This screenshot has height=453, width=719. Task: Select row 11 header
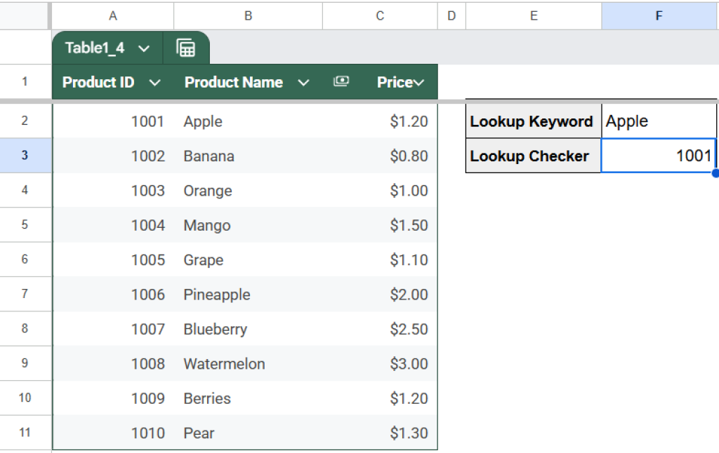(x=26, y=433)
